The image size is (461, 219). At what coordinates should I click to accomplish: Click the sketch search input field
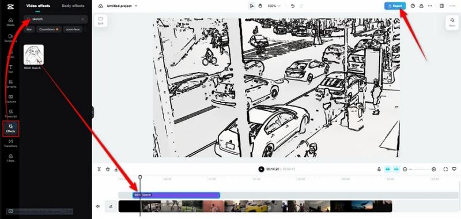[x=55, y=19]
